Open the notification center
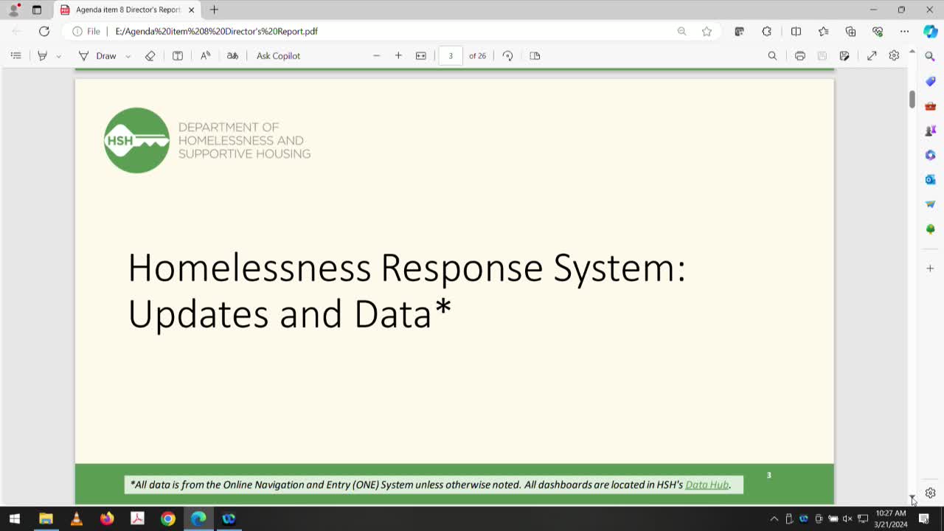The image size is (944, 531). click(924, 518)
